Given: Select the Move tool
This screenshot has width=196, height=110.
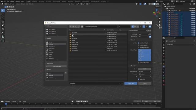Looking at the screenshot, I should [3, 18].
